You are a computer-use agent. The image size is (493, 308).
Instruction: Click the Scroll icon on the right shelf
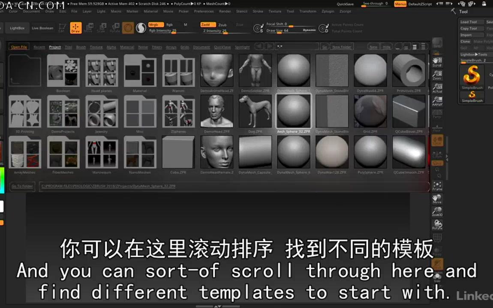click(437, 62)
